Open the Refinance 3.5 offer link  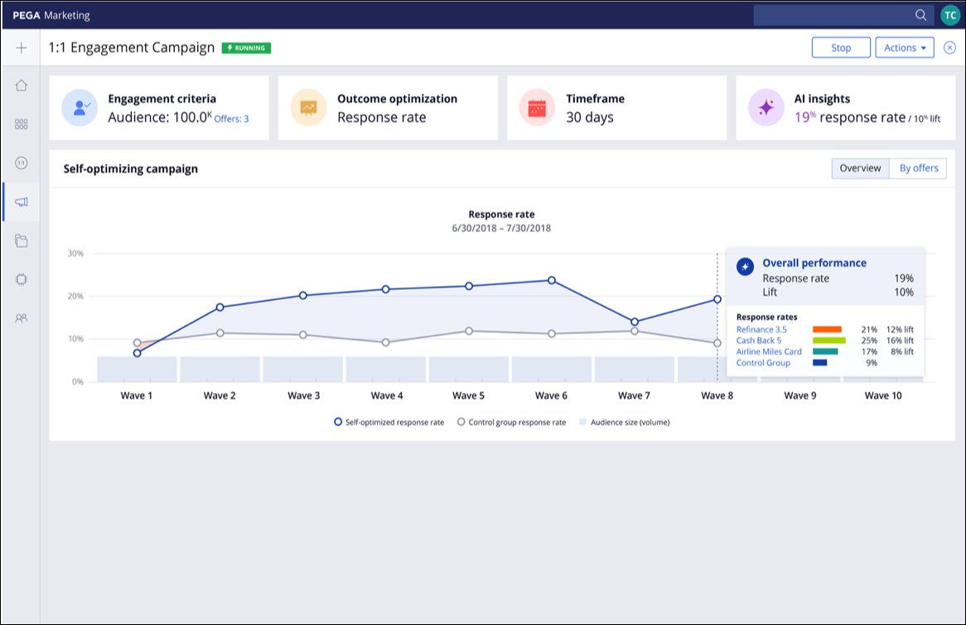point(761,329)
